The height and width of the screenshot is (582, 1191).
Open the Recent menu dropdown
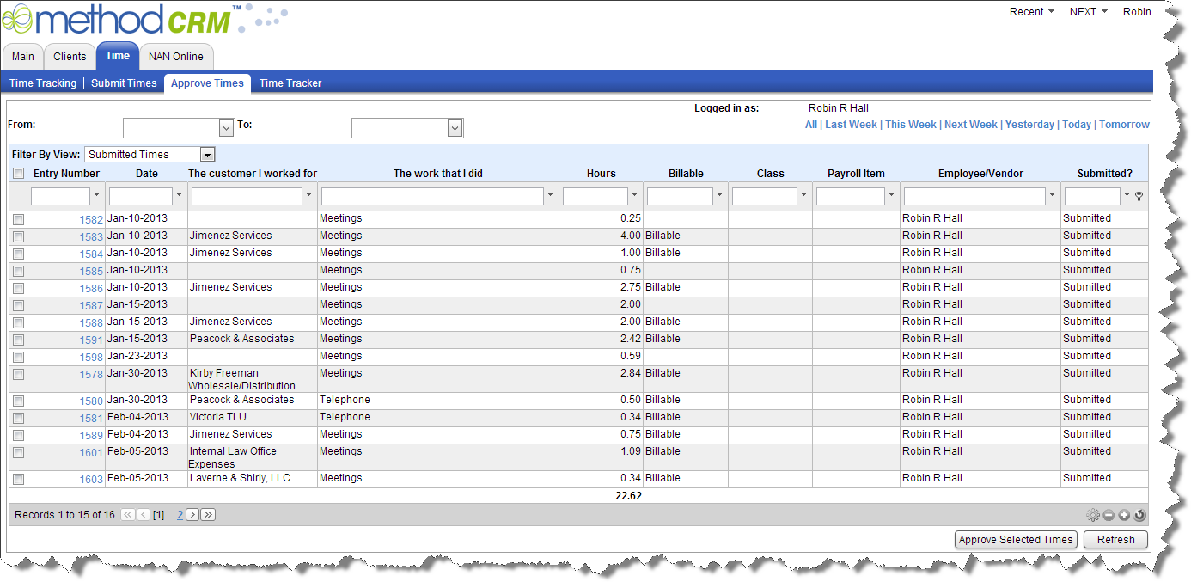[x=1031, y=12]
